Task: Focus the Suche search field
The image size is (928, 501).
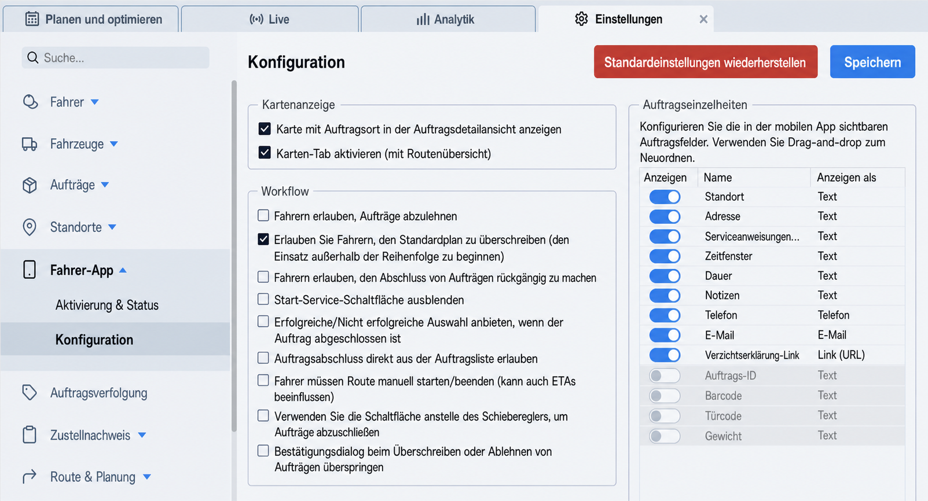Action: tap(116, 58)
